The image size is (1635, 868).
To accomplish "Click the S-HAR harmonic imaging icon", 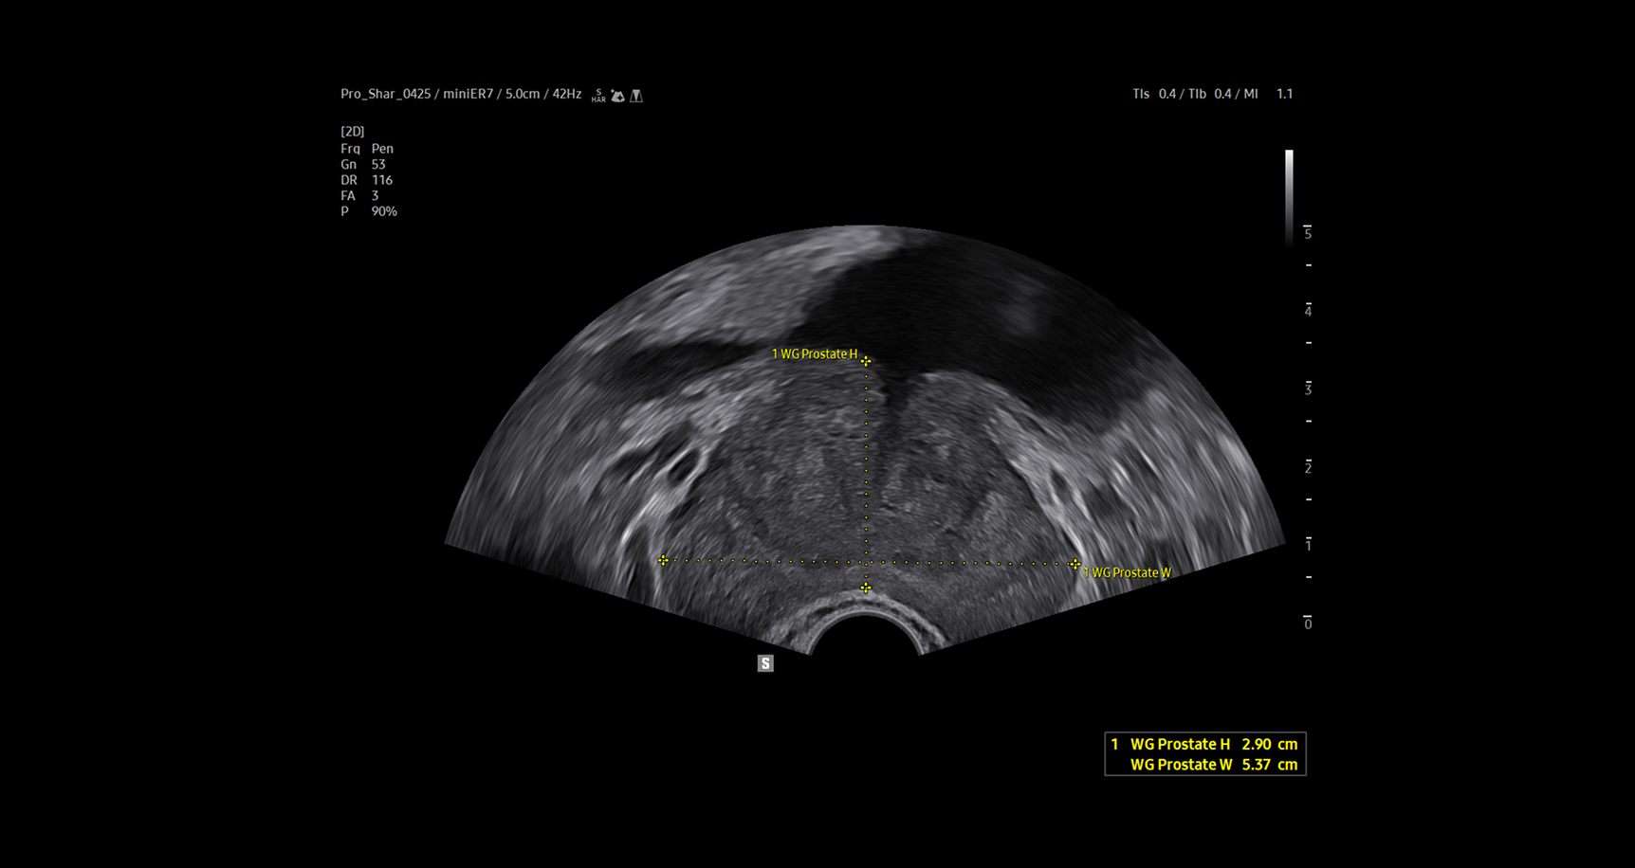I will coord(598,96).
